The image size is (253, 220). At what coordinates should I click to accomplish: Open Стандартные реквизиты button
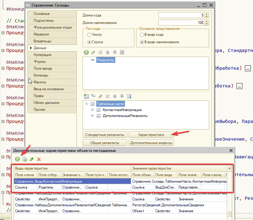coord(105,135)
